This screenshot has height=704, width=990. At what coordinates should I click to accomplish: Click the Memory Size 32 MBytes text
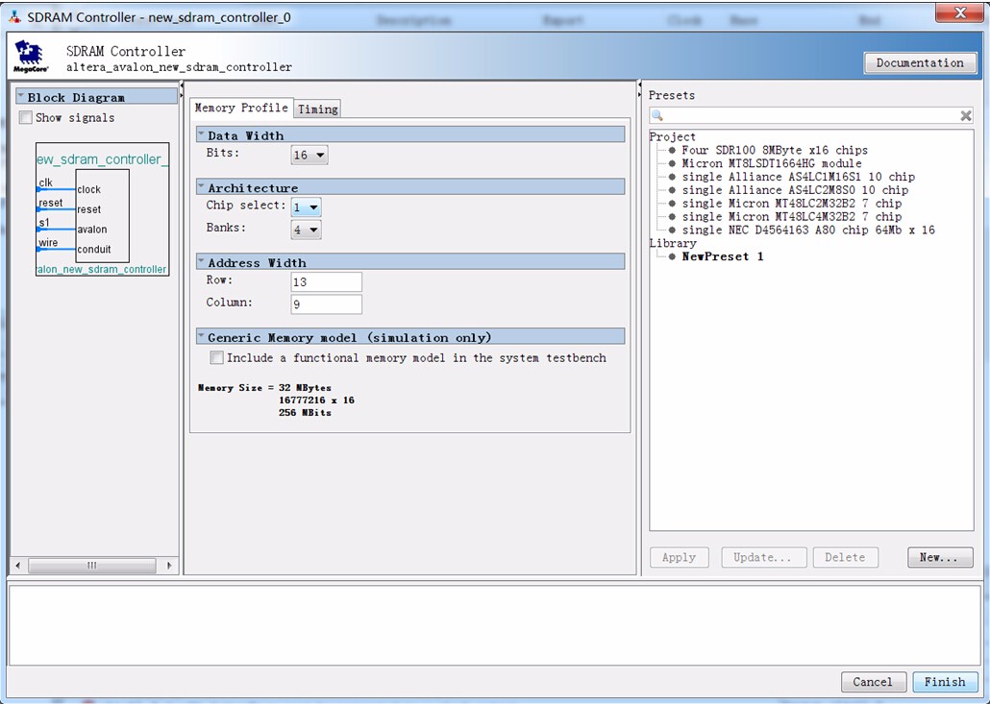264,388
